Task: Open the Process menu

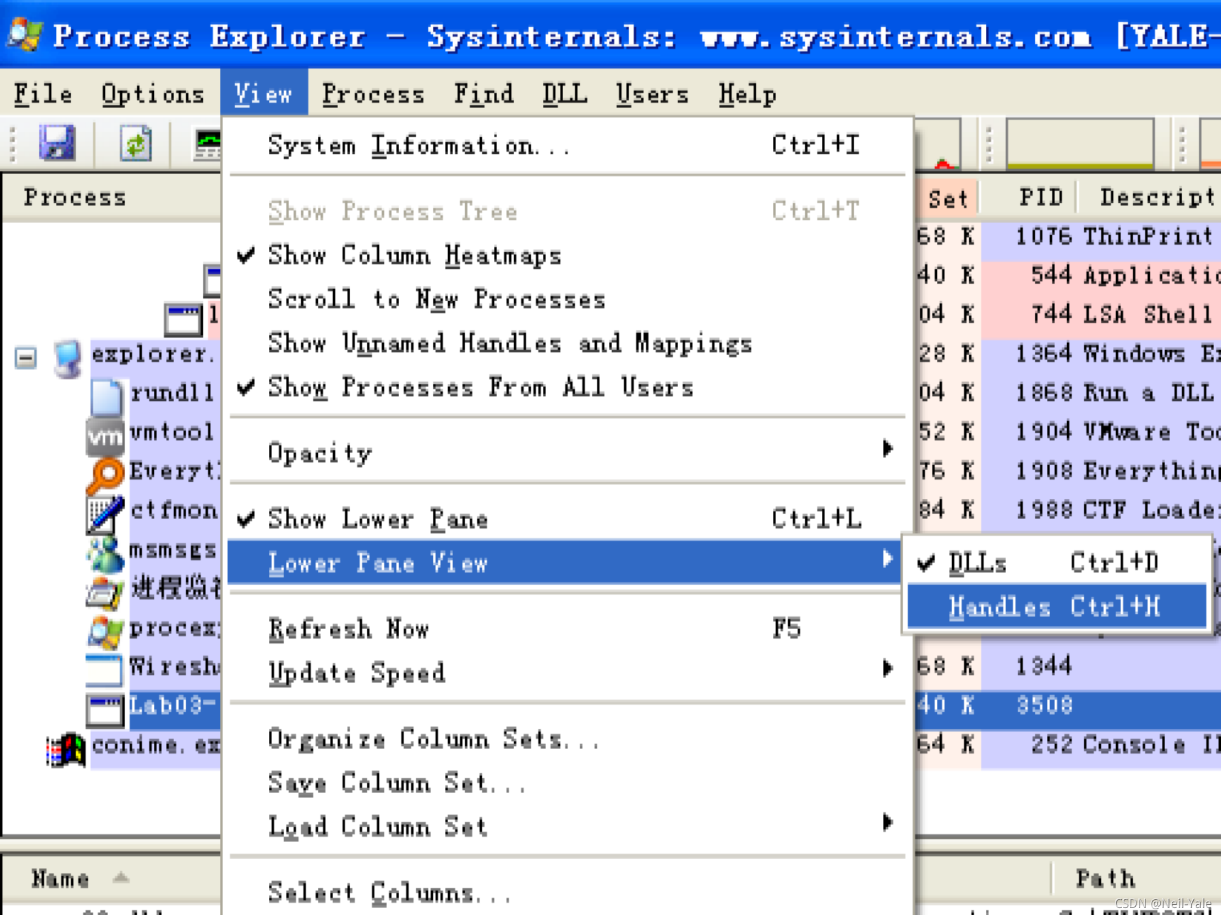Action: click(373, 94)
